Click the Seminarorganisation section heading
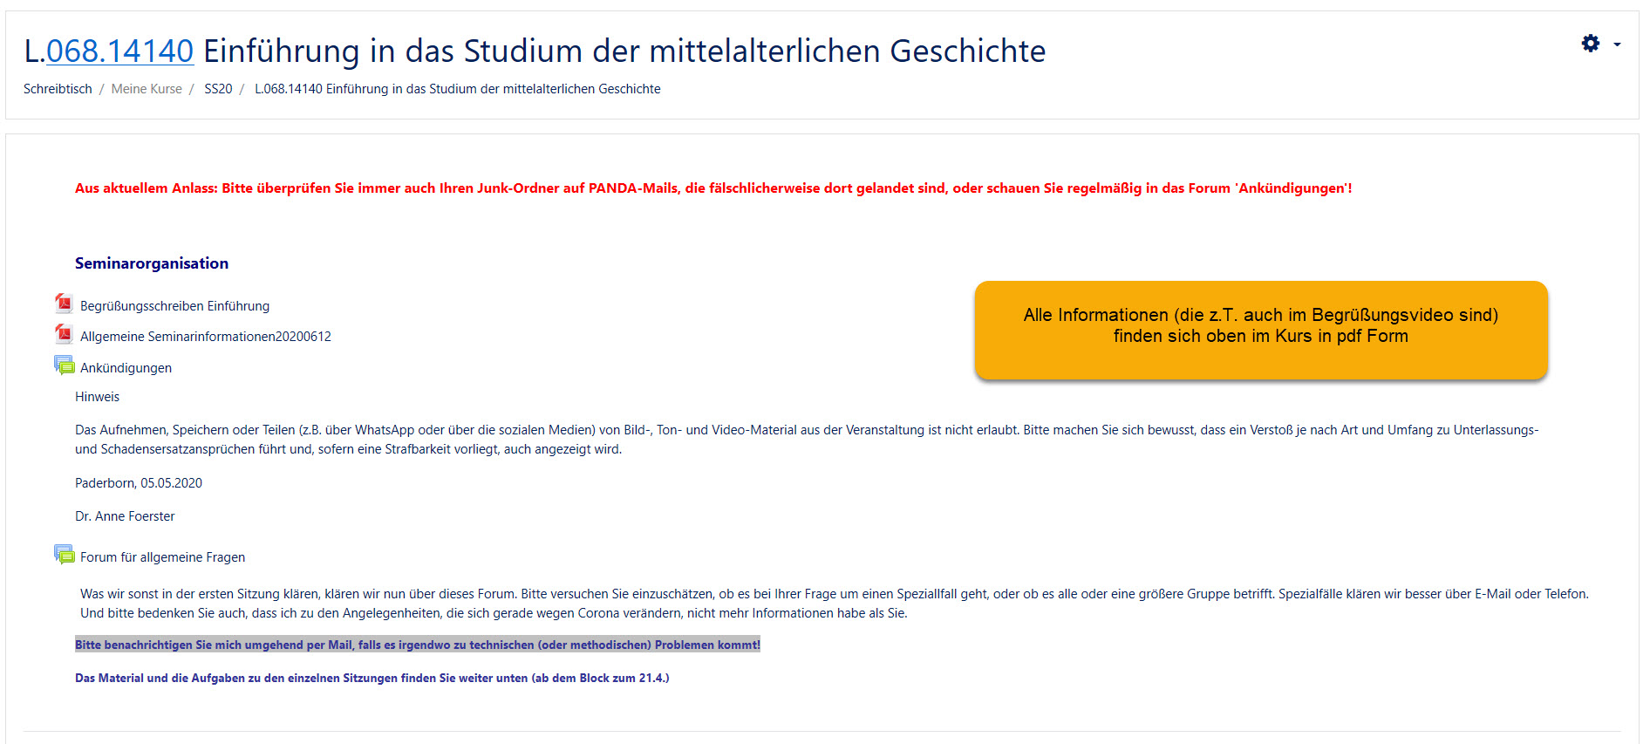 pos(152,263)
